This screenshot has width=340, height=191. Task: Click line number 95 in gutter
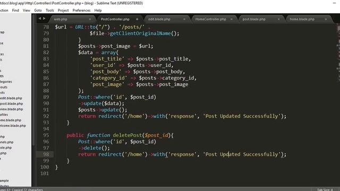(x=46, y=135)
